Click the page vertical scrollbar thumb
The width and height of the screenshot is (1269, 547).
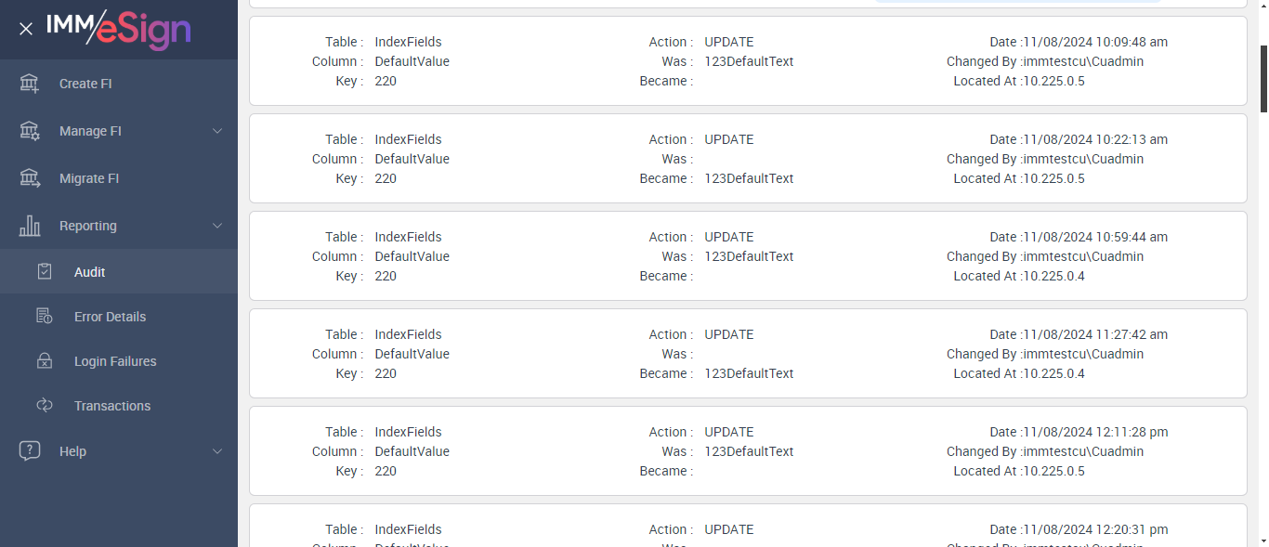click(x=1262, y=79)
